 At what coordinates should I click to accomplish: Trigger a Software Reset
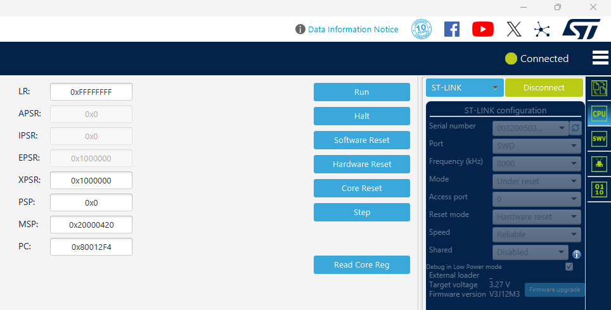[362, 140]
